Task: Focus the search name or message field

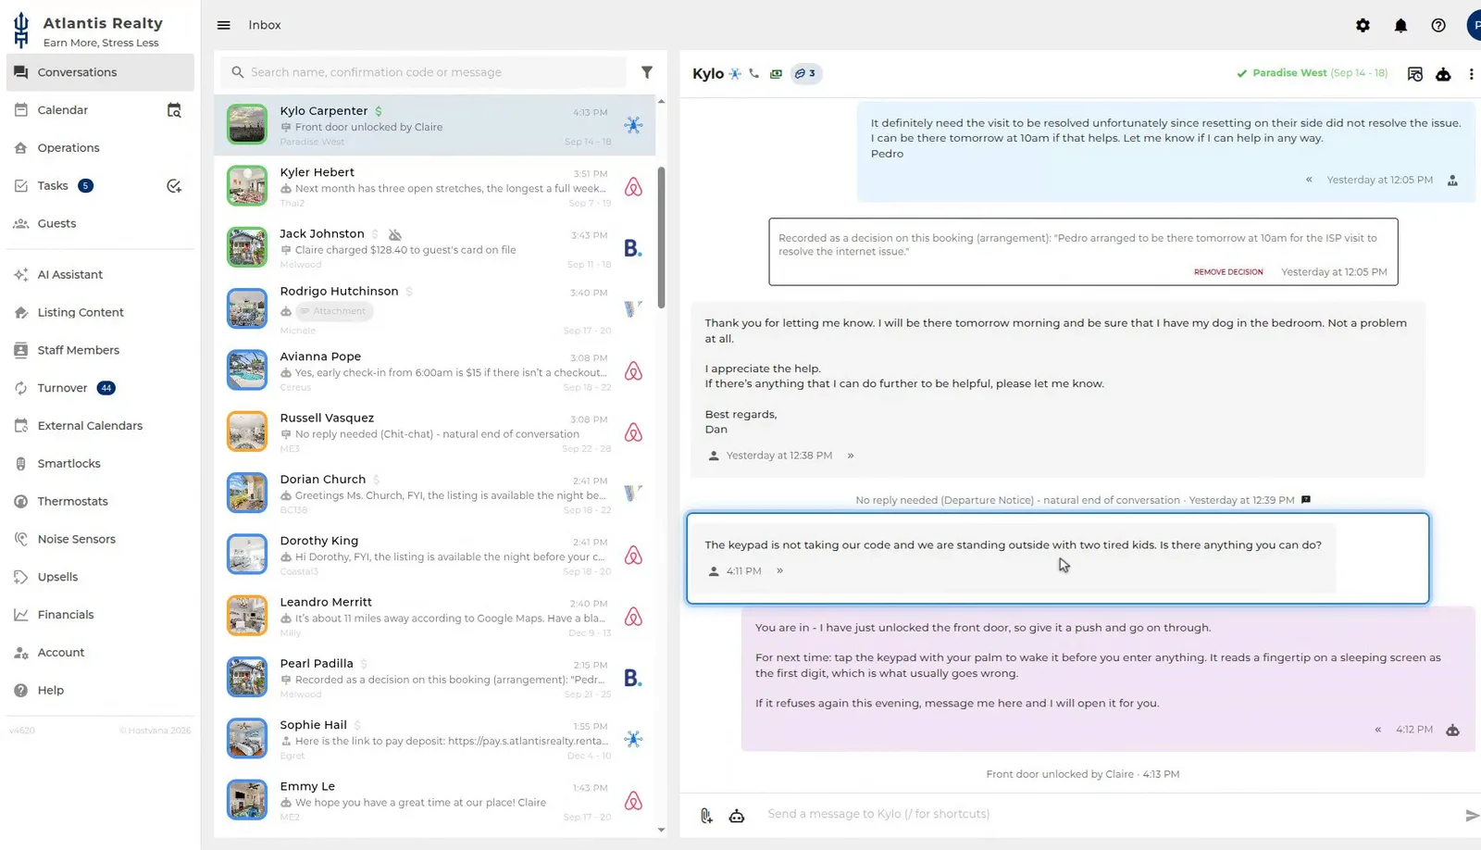Action: [423, 72]
